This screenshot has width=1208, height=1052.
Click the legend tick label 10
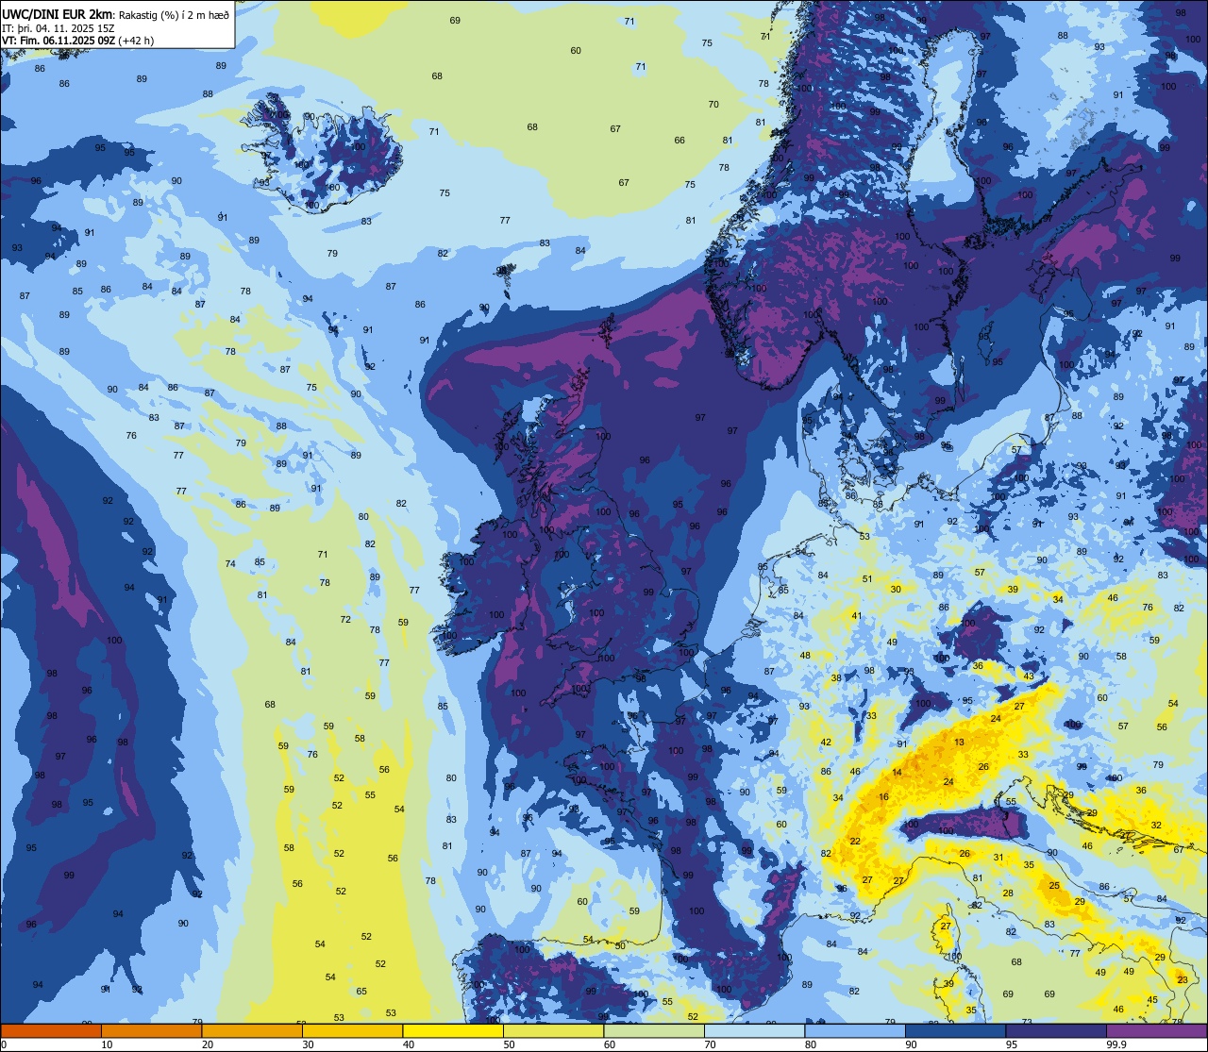pos(107,1044)
